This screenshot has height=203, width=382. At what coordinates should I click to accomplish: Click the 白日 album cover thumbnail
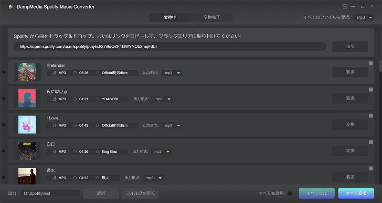click(x=27, y=151)
